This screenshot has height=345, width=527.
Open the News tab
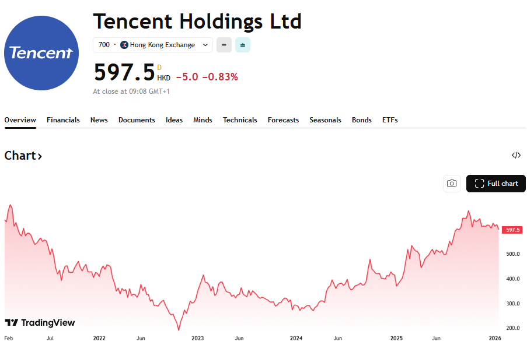99,120
